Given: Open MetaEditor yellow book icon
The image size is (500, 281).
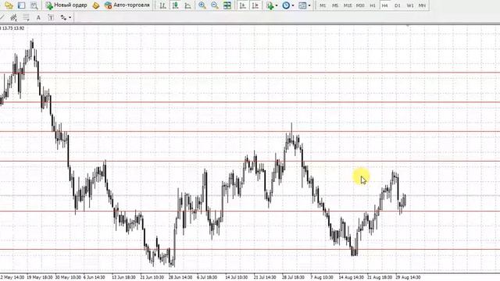Looking at the screenshot, I should (x=95, y=5).
